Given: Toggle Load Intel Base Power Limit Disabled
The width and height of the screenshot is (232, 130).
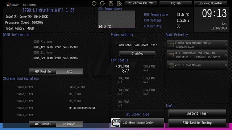Looking at the screenshot, I should coord(137,53).
